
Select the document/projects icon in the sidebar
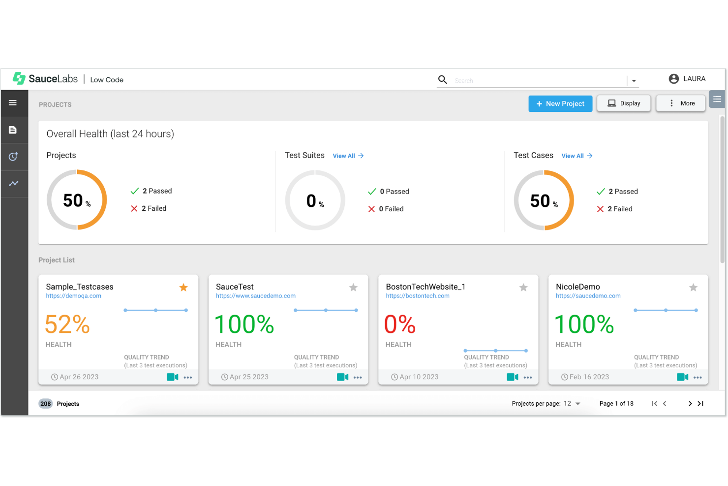(13, 130)
